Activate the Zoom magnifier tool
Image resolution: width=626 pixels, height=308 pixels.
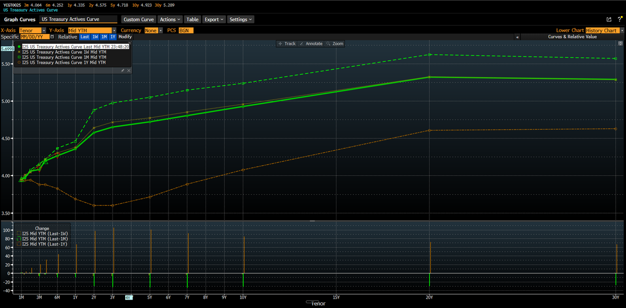[335, 44]
